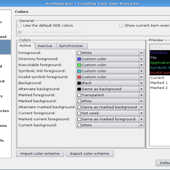The width and height of the screenshot is (170, 170).
Task: Click the Konfigurator window title bar
Action: (85, 3)
